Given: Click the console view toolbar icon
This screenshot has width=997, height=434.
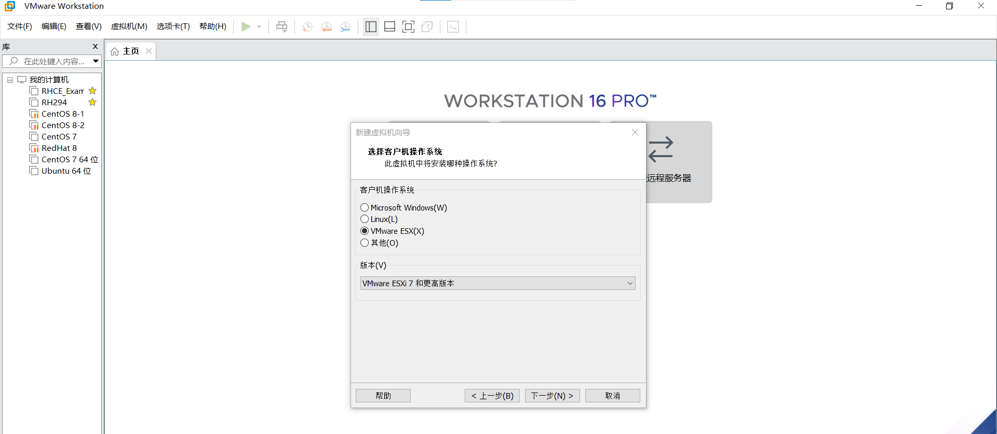Looking at the screenshot, I should click(x=453, y=26).
